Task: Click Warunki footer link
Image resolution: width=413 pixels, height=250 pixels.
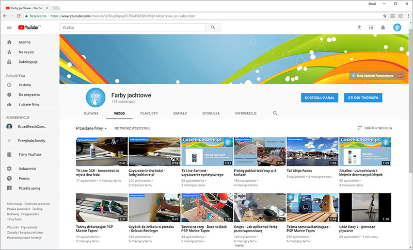Action: 12,227
